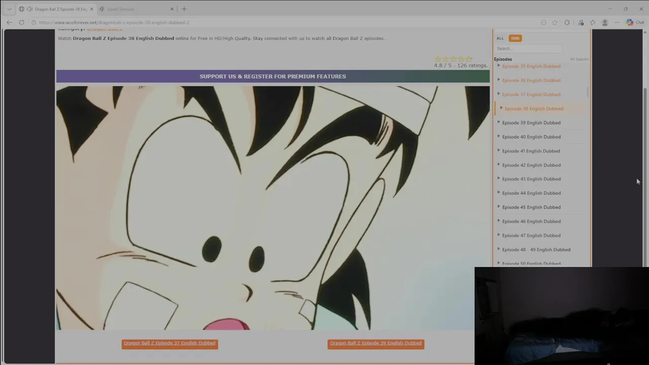Open Copilot Chat in the toolbar
Screen dimensions: 649x365
click(635, 22)
